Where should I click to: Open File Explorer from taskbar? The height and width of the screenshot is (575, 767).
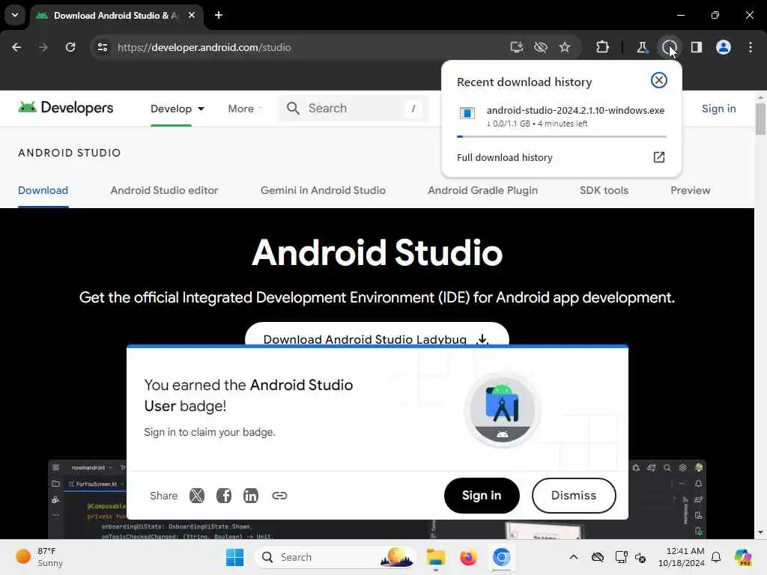pos(435,557)
